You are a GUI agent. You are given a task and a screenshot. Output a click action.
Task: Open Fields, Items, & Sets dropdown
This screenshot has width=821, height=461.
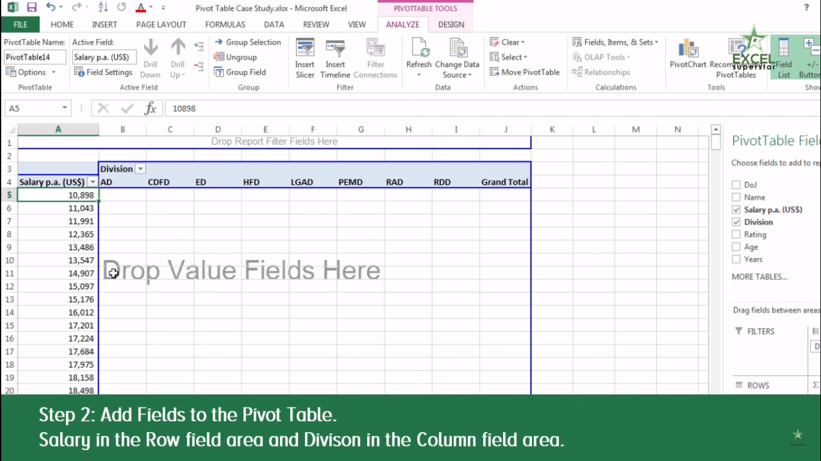615,42
